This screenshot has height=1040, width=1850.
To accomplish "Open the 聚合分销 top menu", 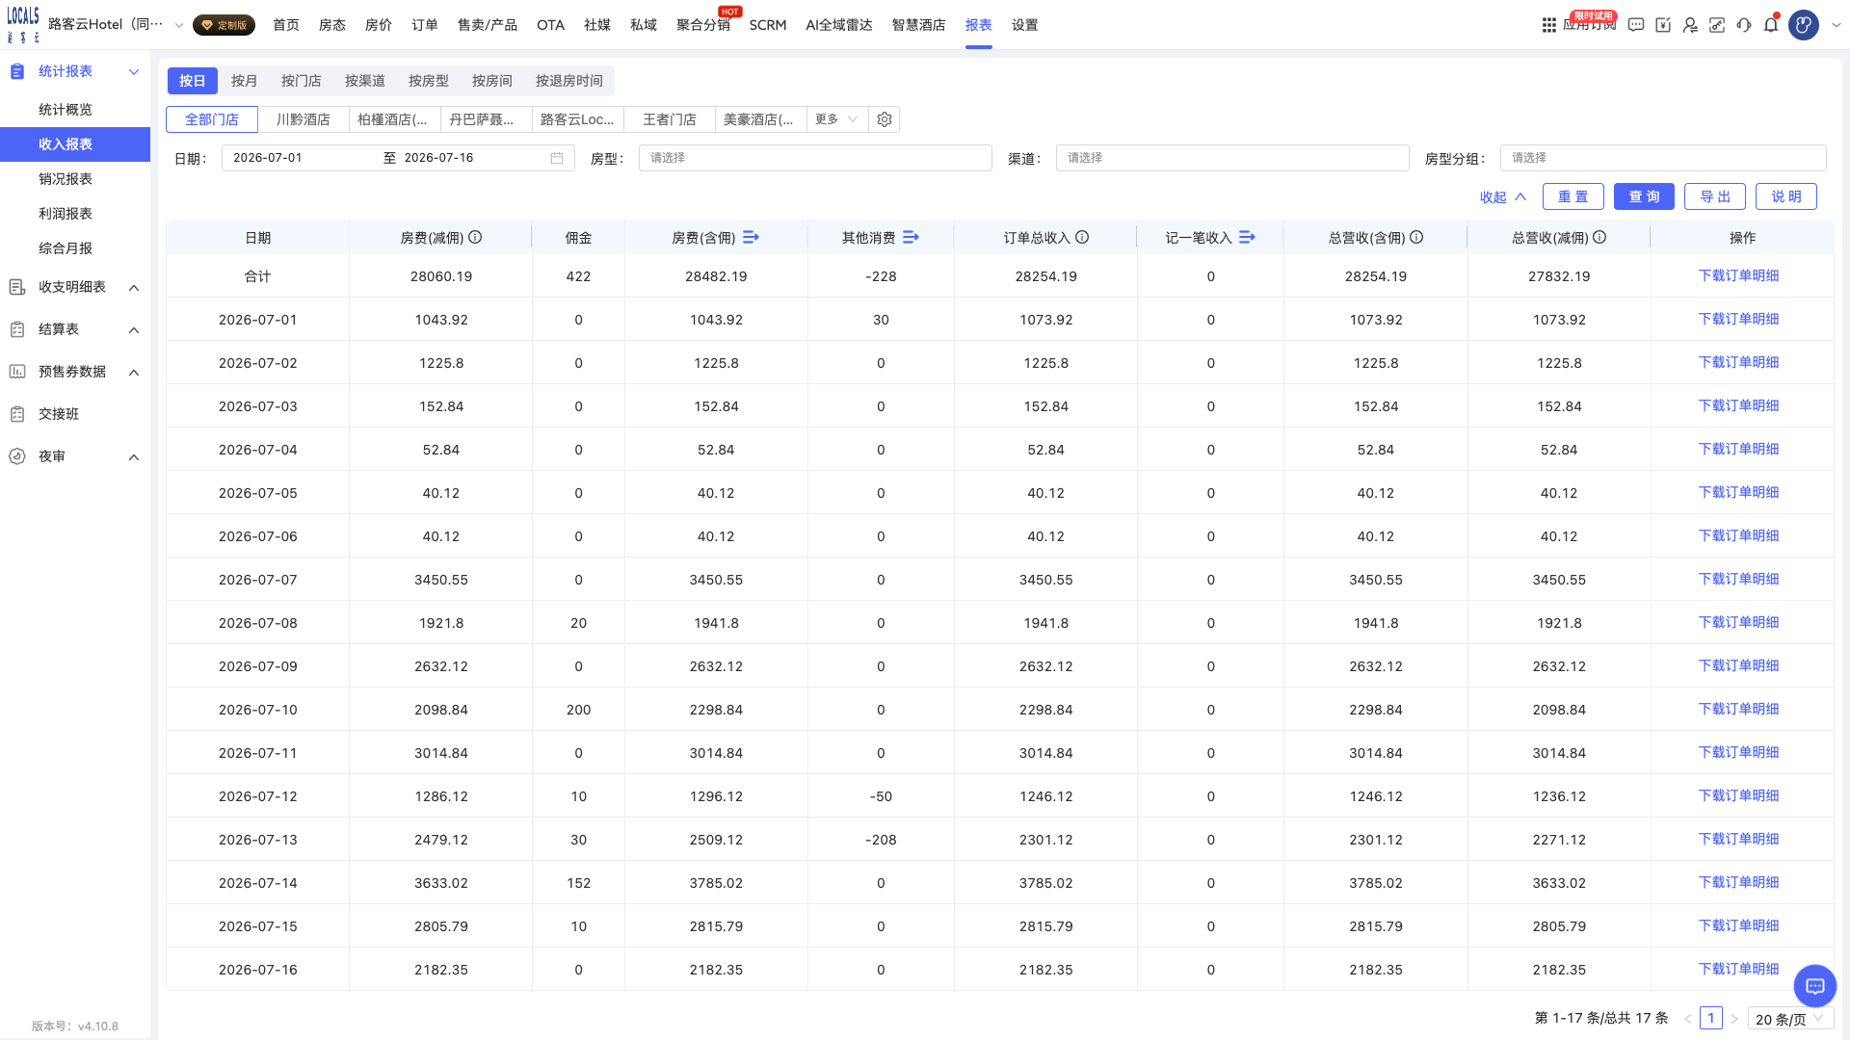I will (703, 25).
